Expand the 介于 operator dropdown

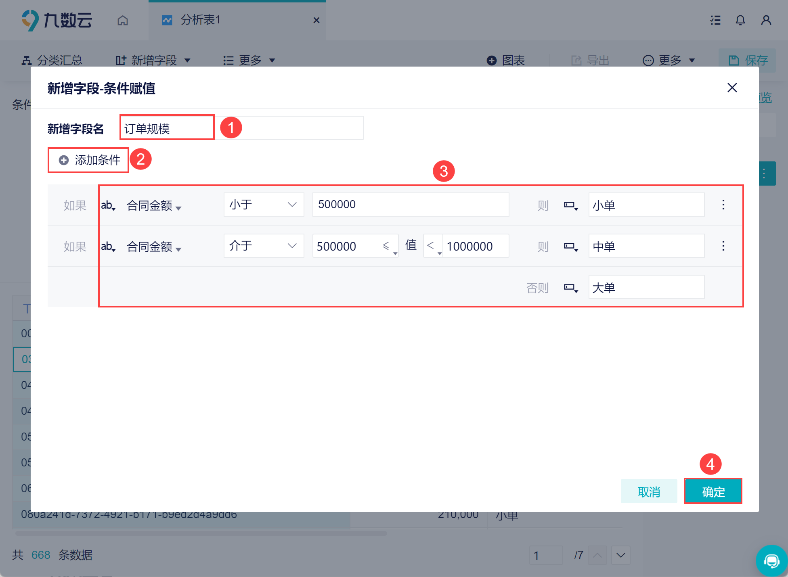[264, 246]
